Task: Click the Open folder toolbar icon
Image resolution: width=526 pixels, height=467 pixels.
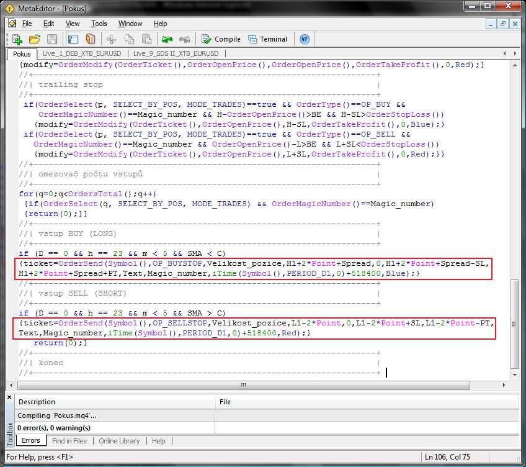Action: click(34, 39)
